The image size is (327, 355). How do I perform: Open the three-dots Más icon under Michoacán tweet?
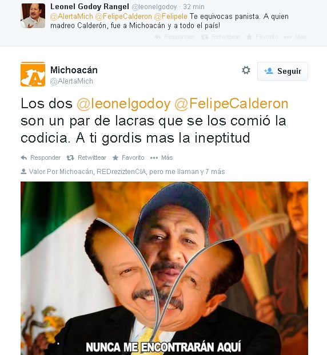[154, 158]
